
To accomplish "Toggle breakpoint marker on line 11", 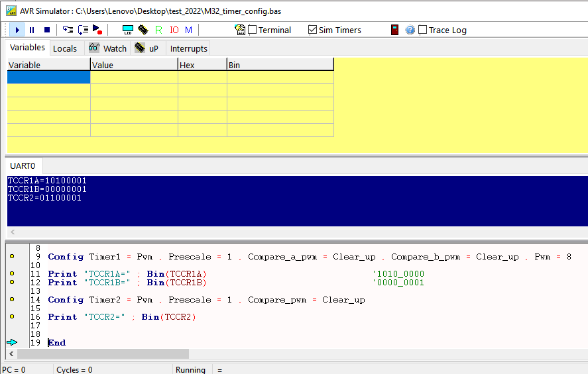I will [12, 273].
